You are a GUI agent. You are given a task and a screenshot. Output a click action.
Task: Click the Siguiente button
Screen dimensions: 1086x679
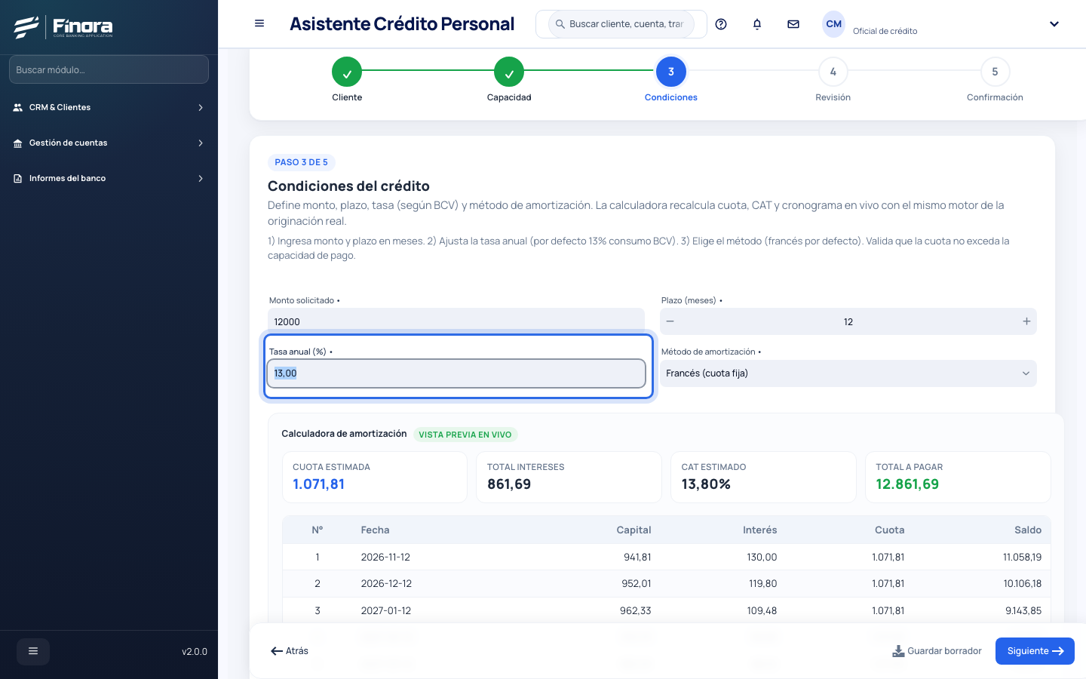(1035, 651)
